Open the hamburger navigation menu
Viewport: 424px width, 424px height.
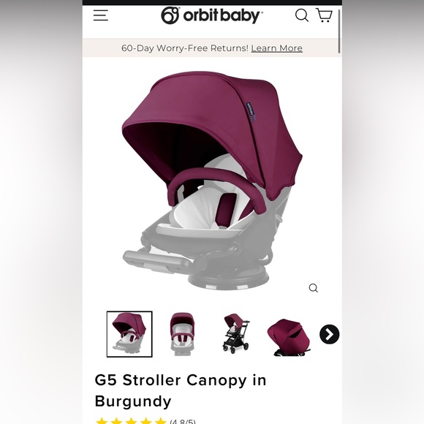point(101,15)
